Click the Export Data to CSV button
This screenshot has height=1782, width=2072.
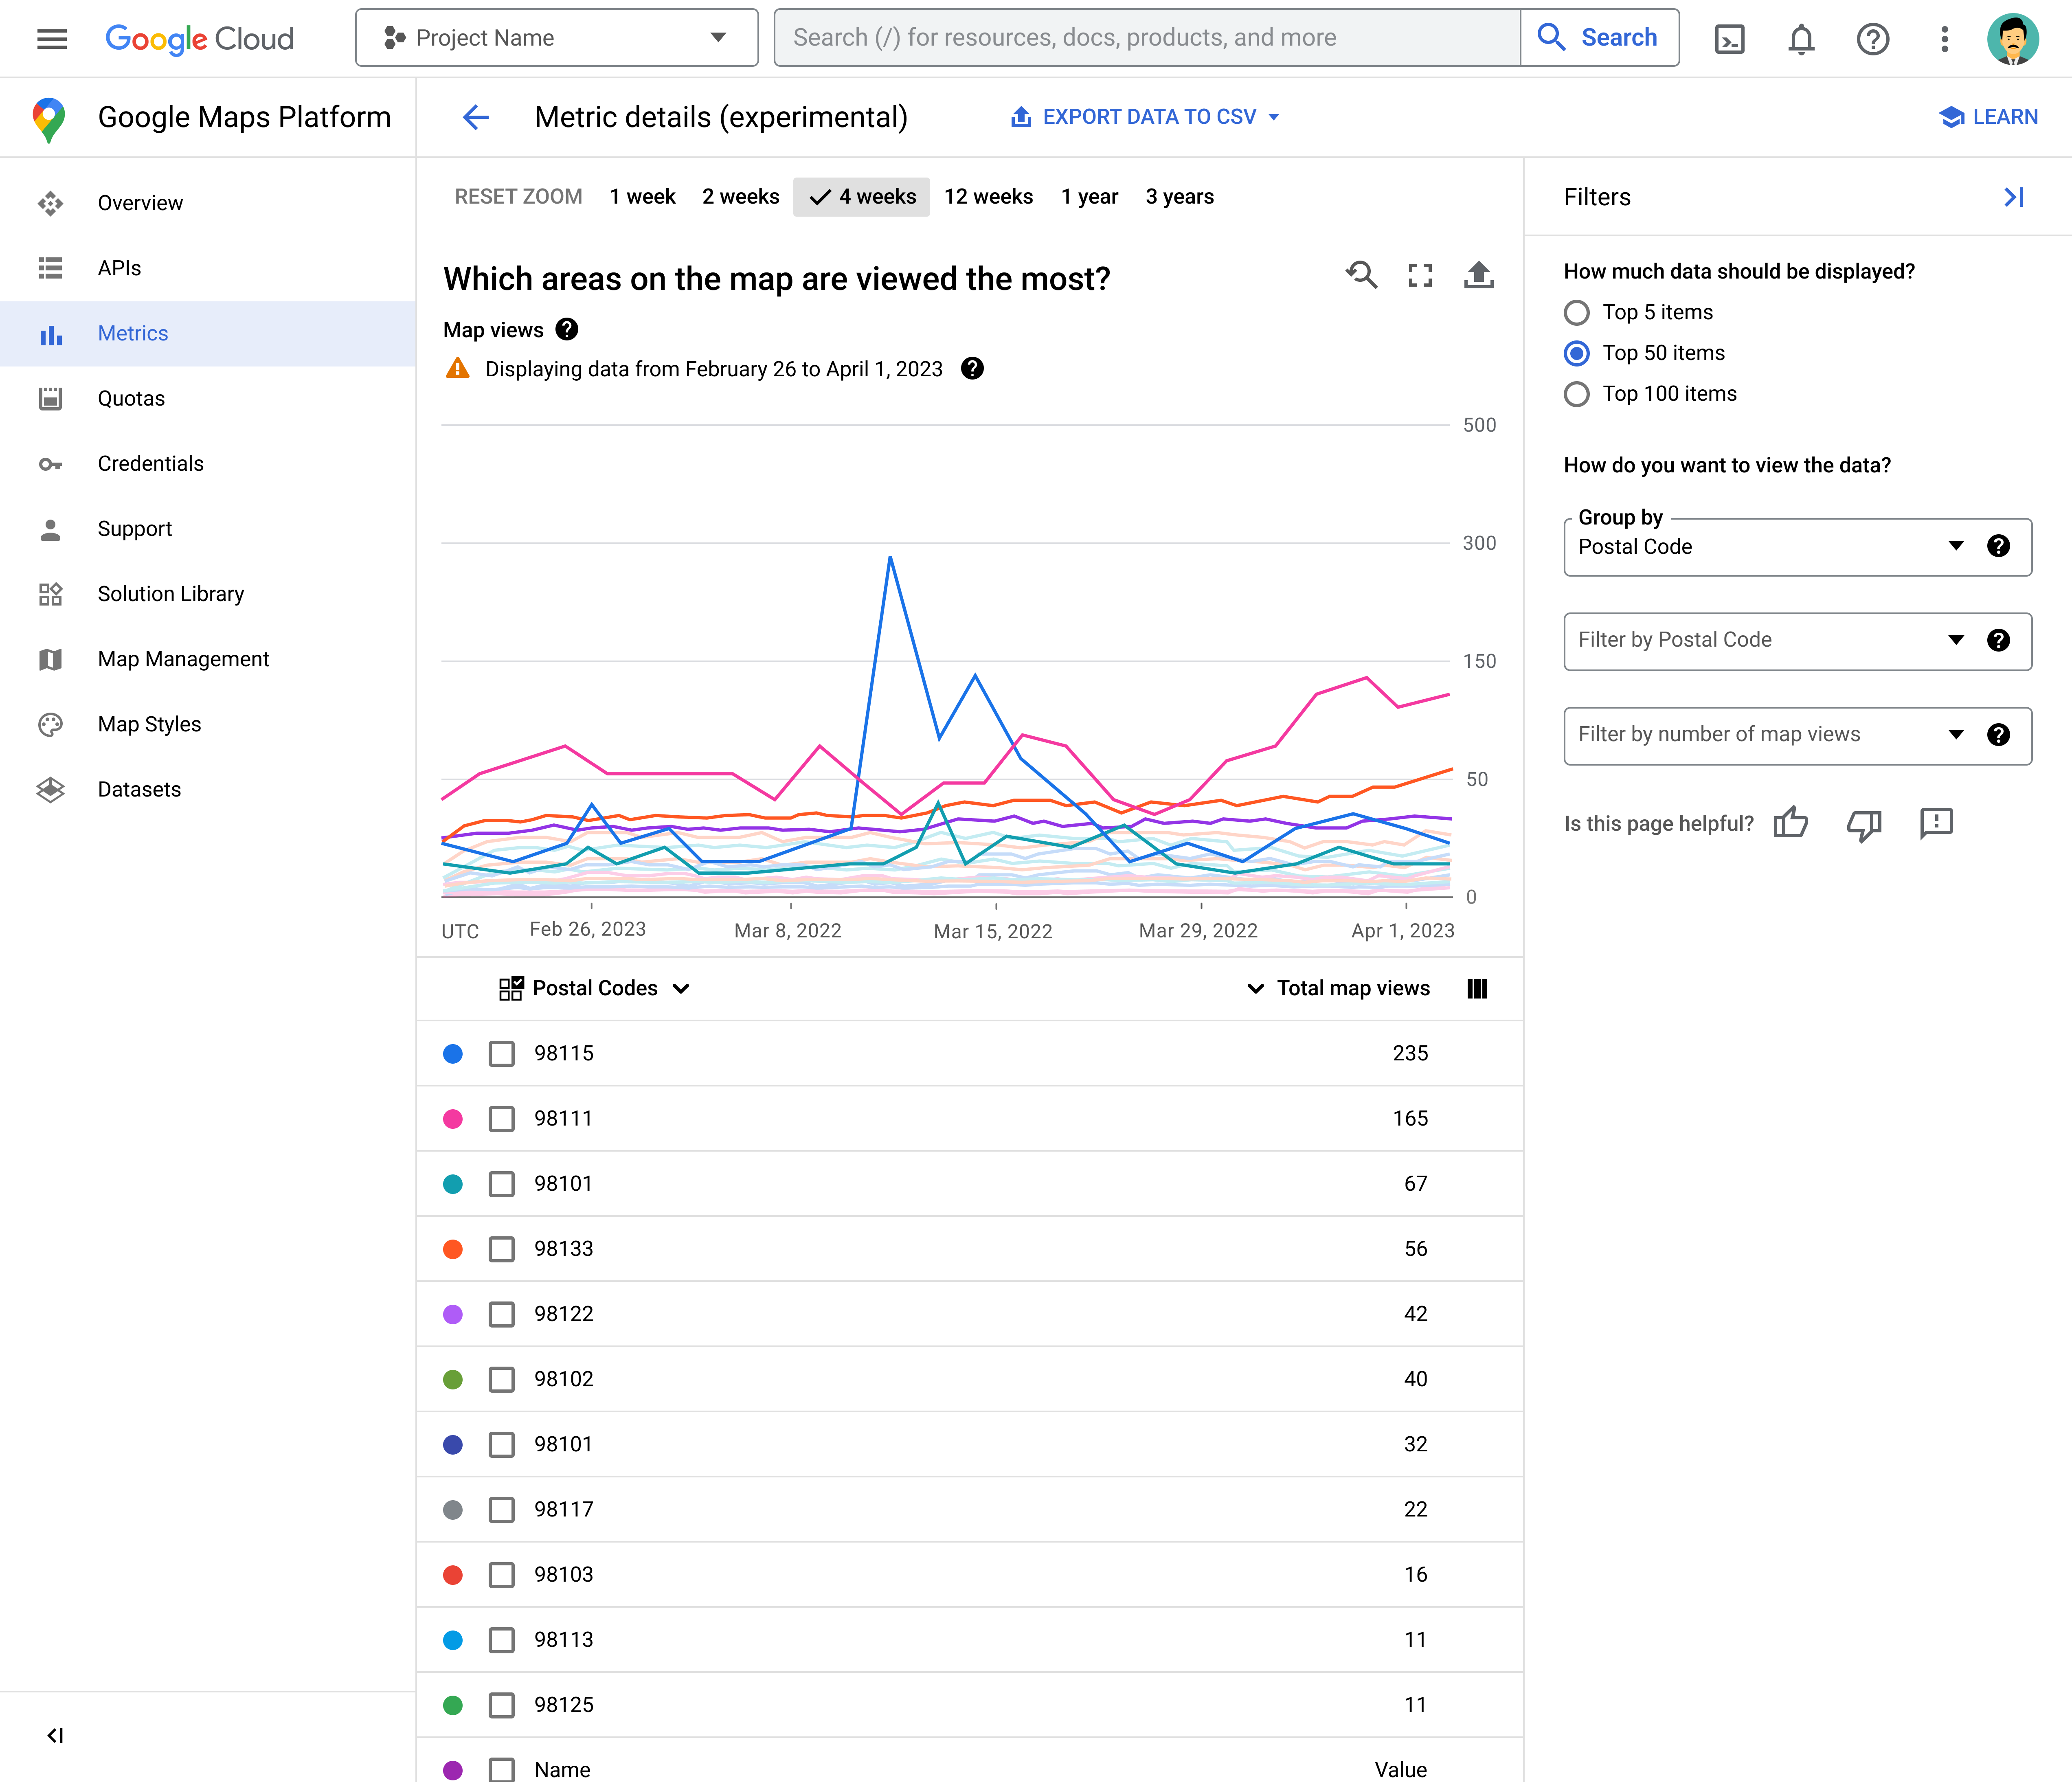pos(1147,118)
